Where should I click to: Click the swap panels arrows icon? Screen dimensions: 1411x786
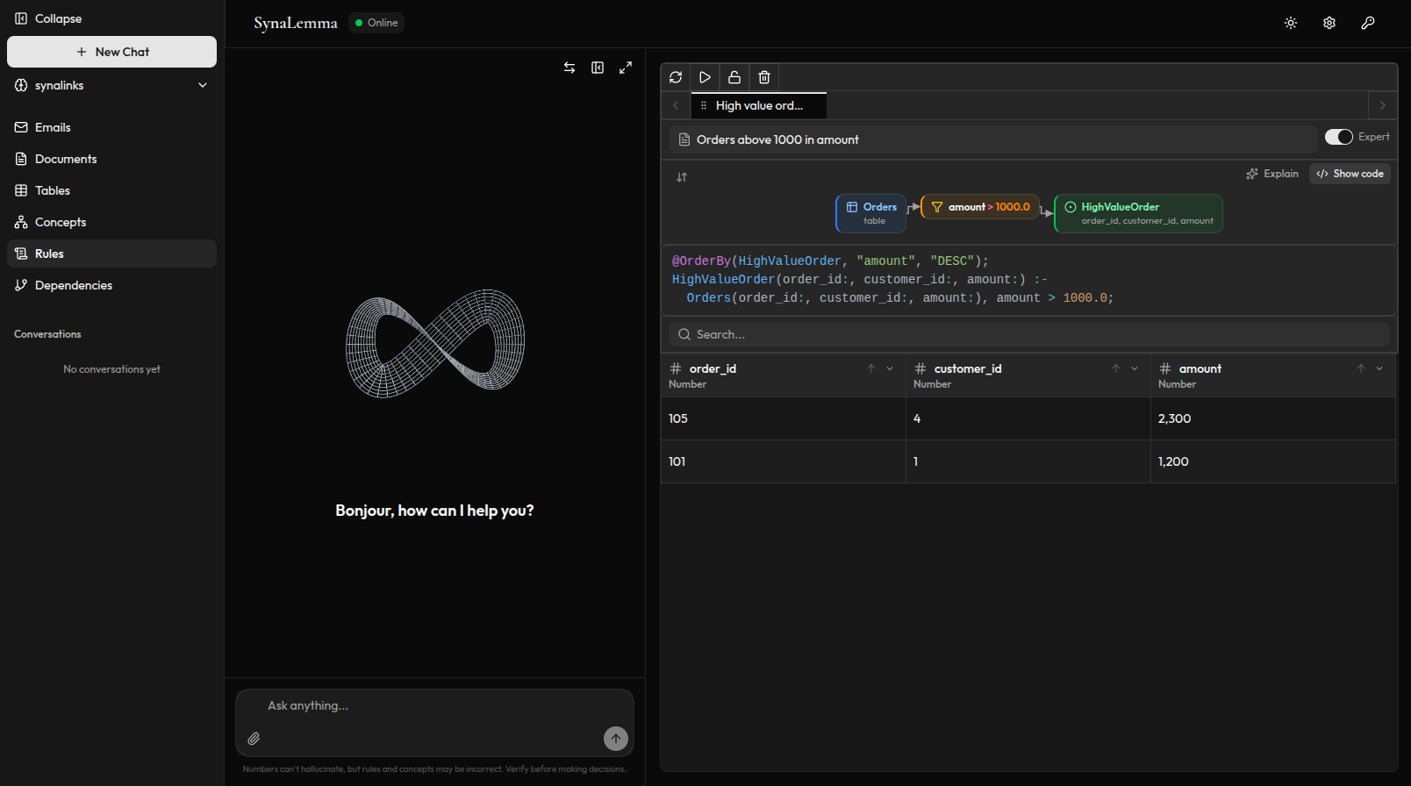(569, 68)
